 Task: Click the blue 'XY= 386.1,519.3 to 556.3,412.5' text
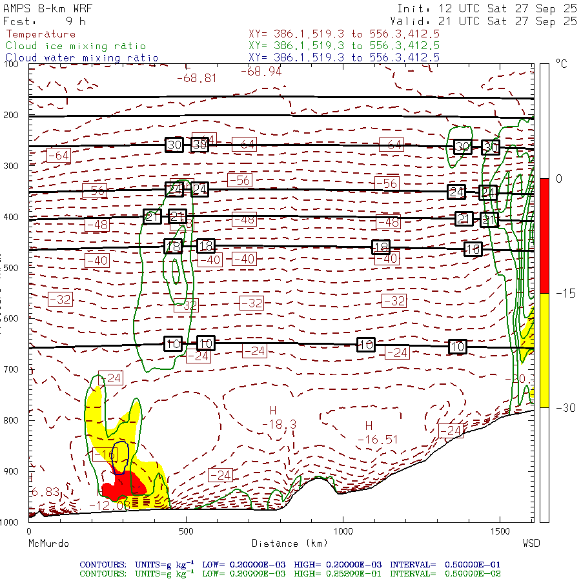(x=344, y=57)
